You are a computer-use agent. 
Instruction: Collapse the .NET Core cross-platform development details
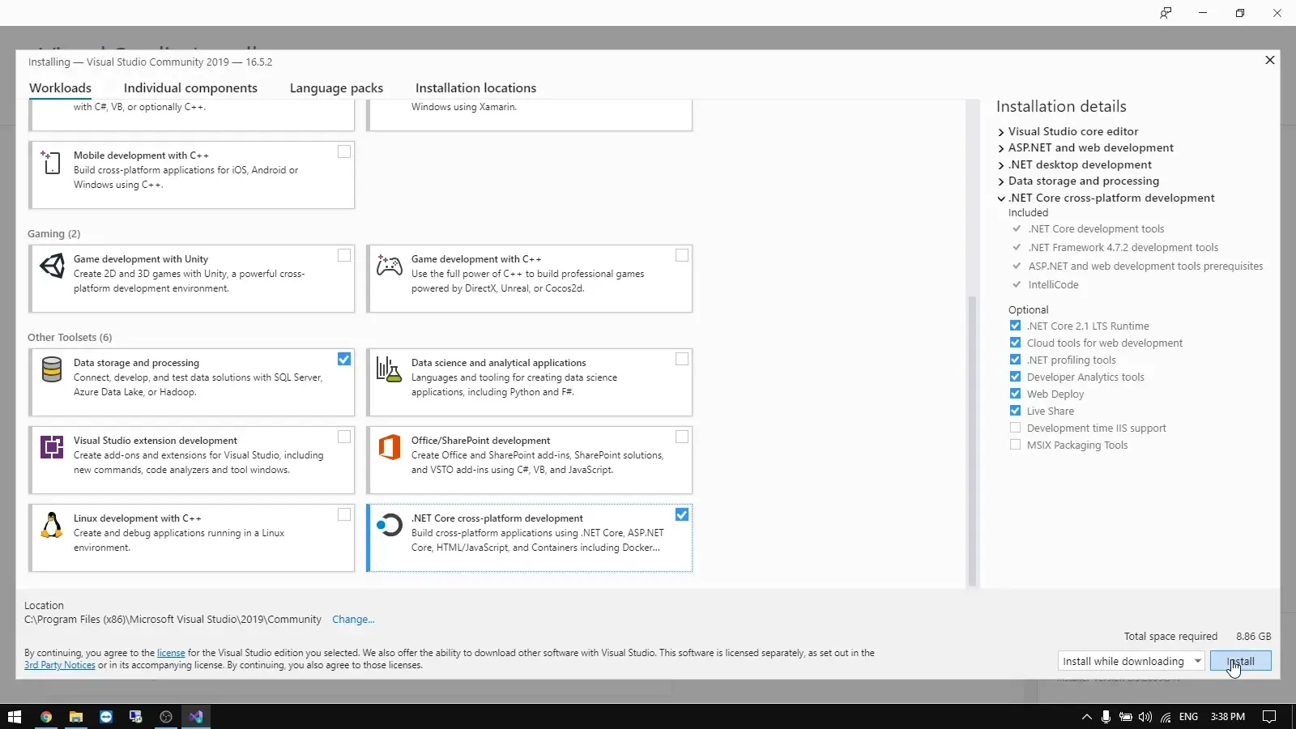1002,198
